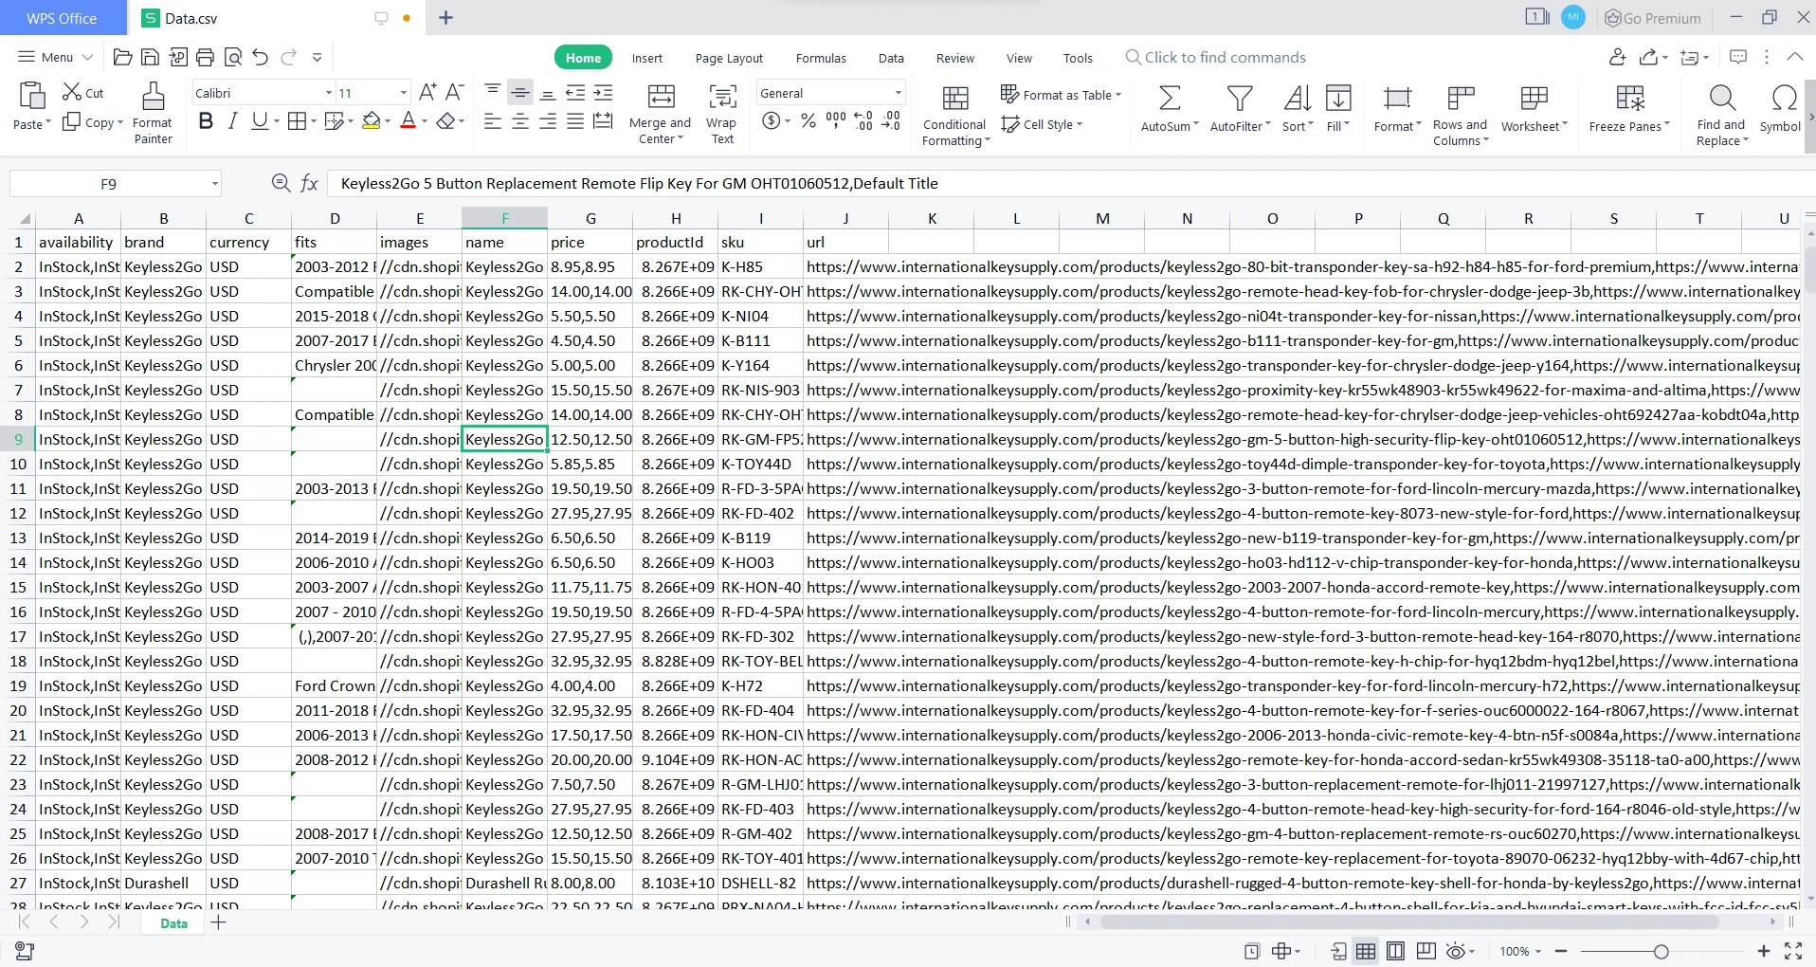Apply the yellow fill color
Viewport: 1816px width, 967px height.
[x=371, y=120]
